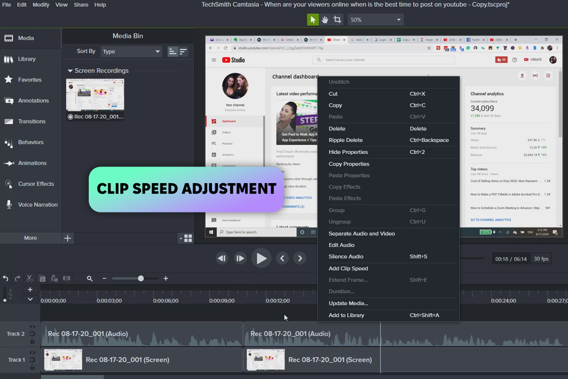568x379 pixels.
Task: Expand the track options chevron
Action: (x=30, y=299)
